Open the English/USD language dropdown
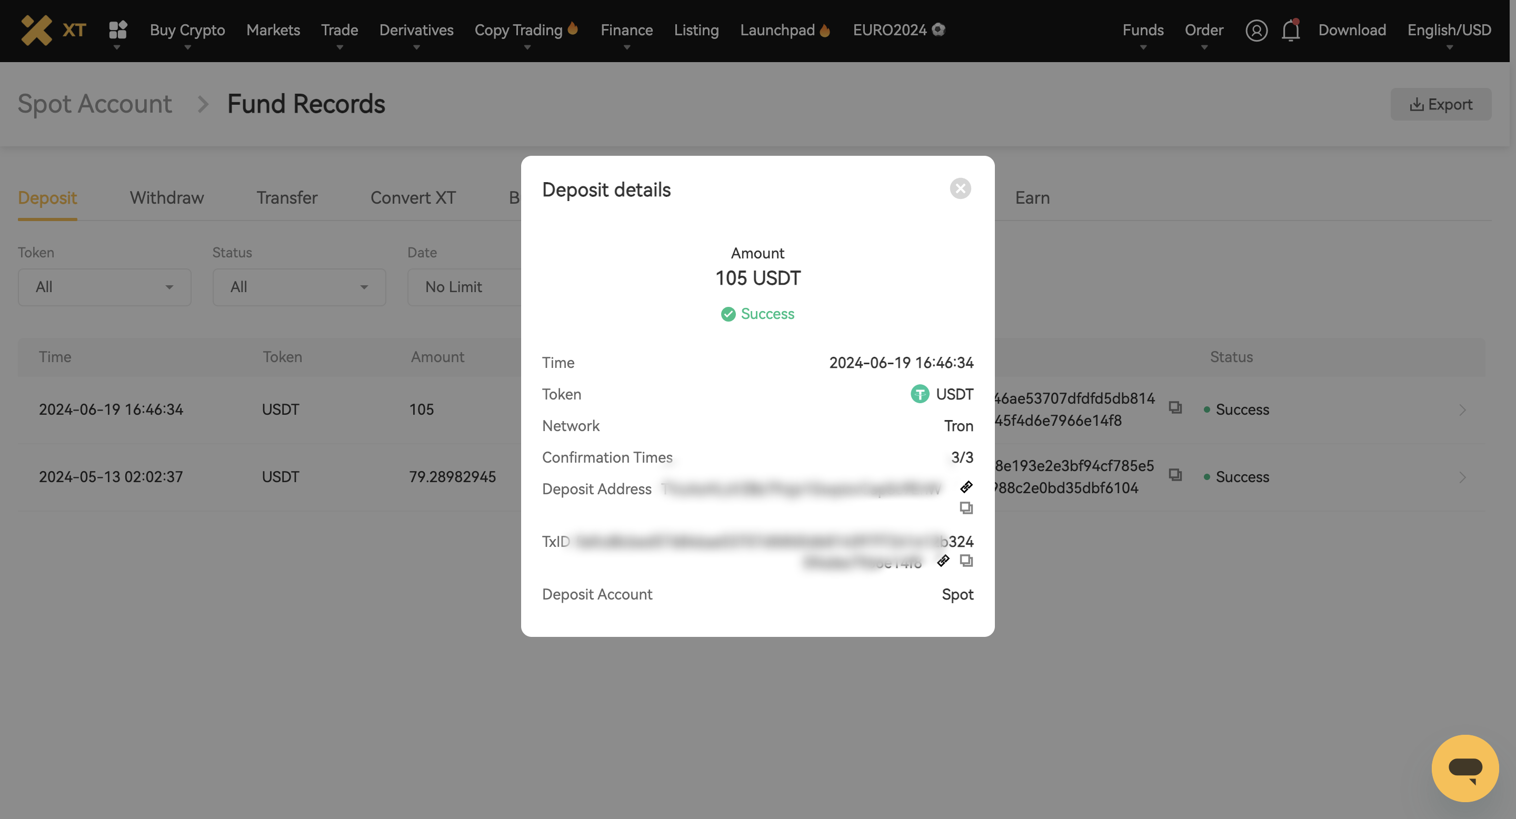The height and width of the screenshot is (819, 1516). 1449,31
